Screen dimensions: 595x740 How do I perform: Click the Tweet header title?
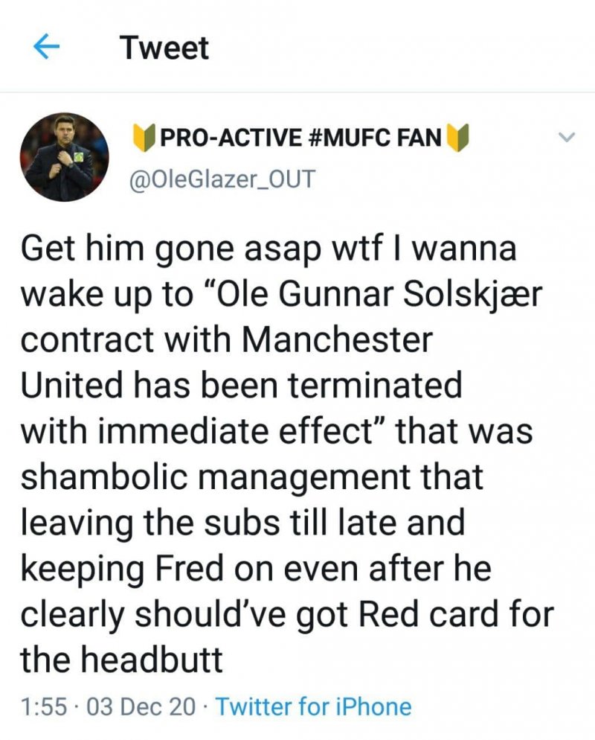pos(164,48)
